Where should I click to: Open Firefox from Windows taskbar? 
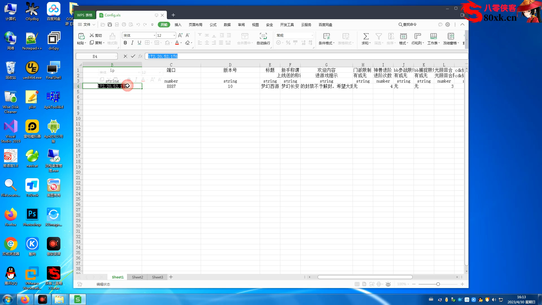tap(25, 299)
